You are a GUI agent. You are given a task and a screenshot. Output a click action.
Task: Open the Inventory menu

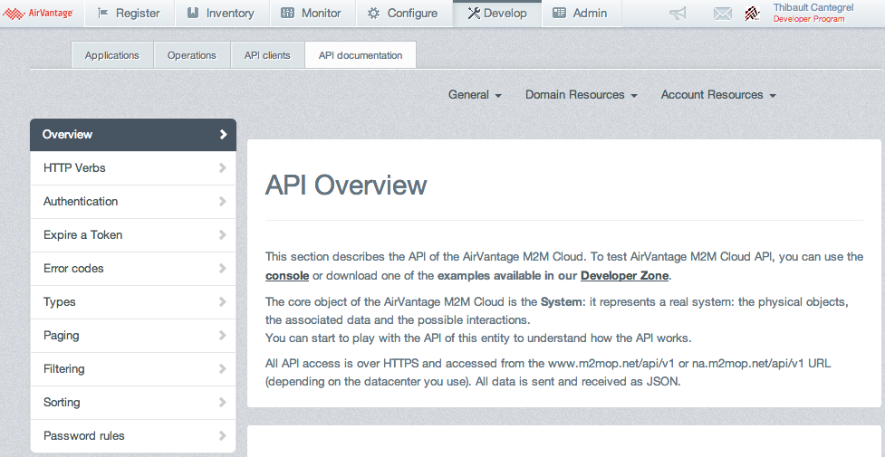(222, 13)
